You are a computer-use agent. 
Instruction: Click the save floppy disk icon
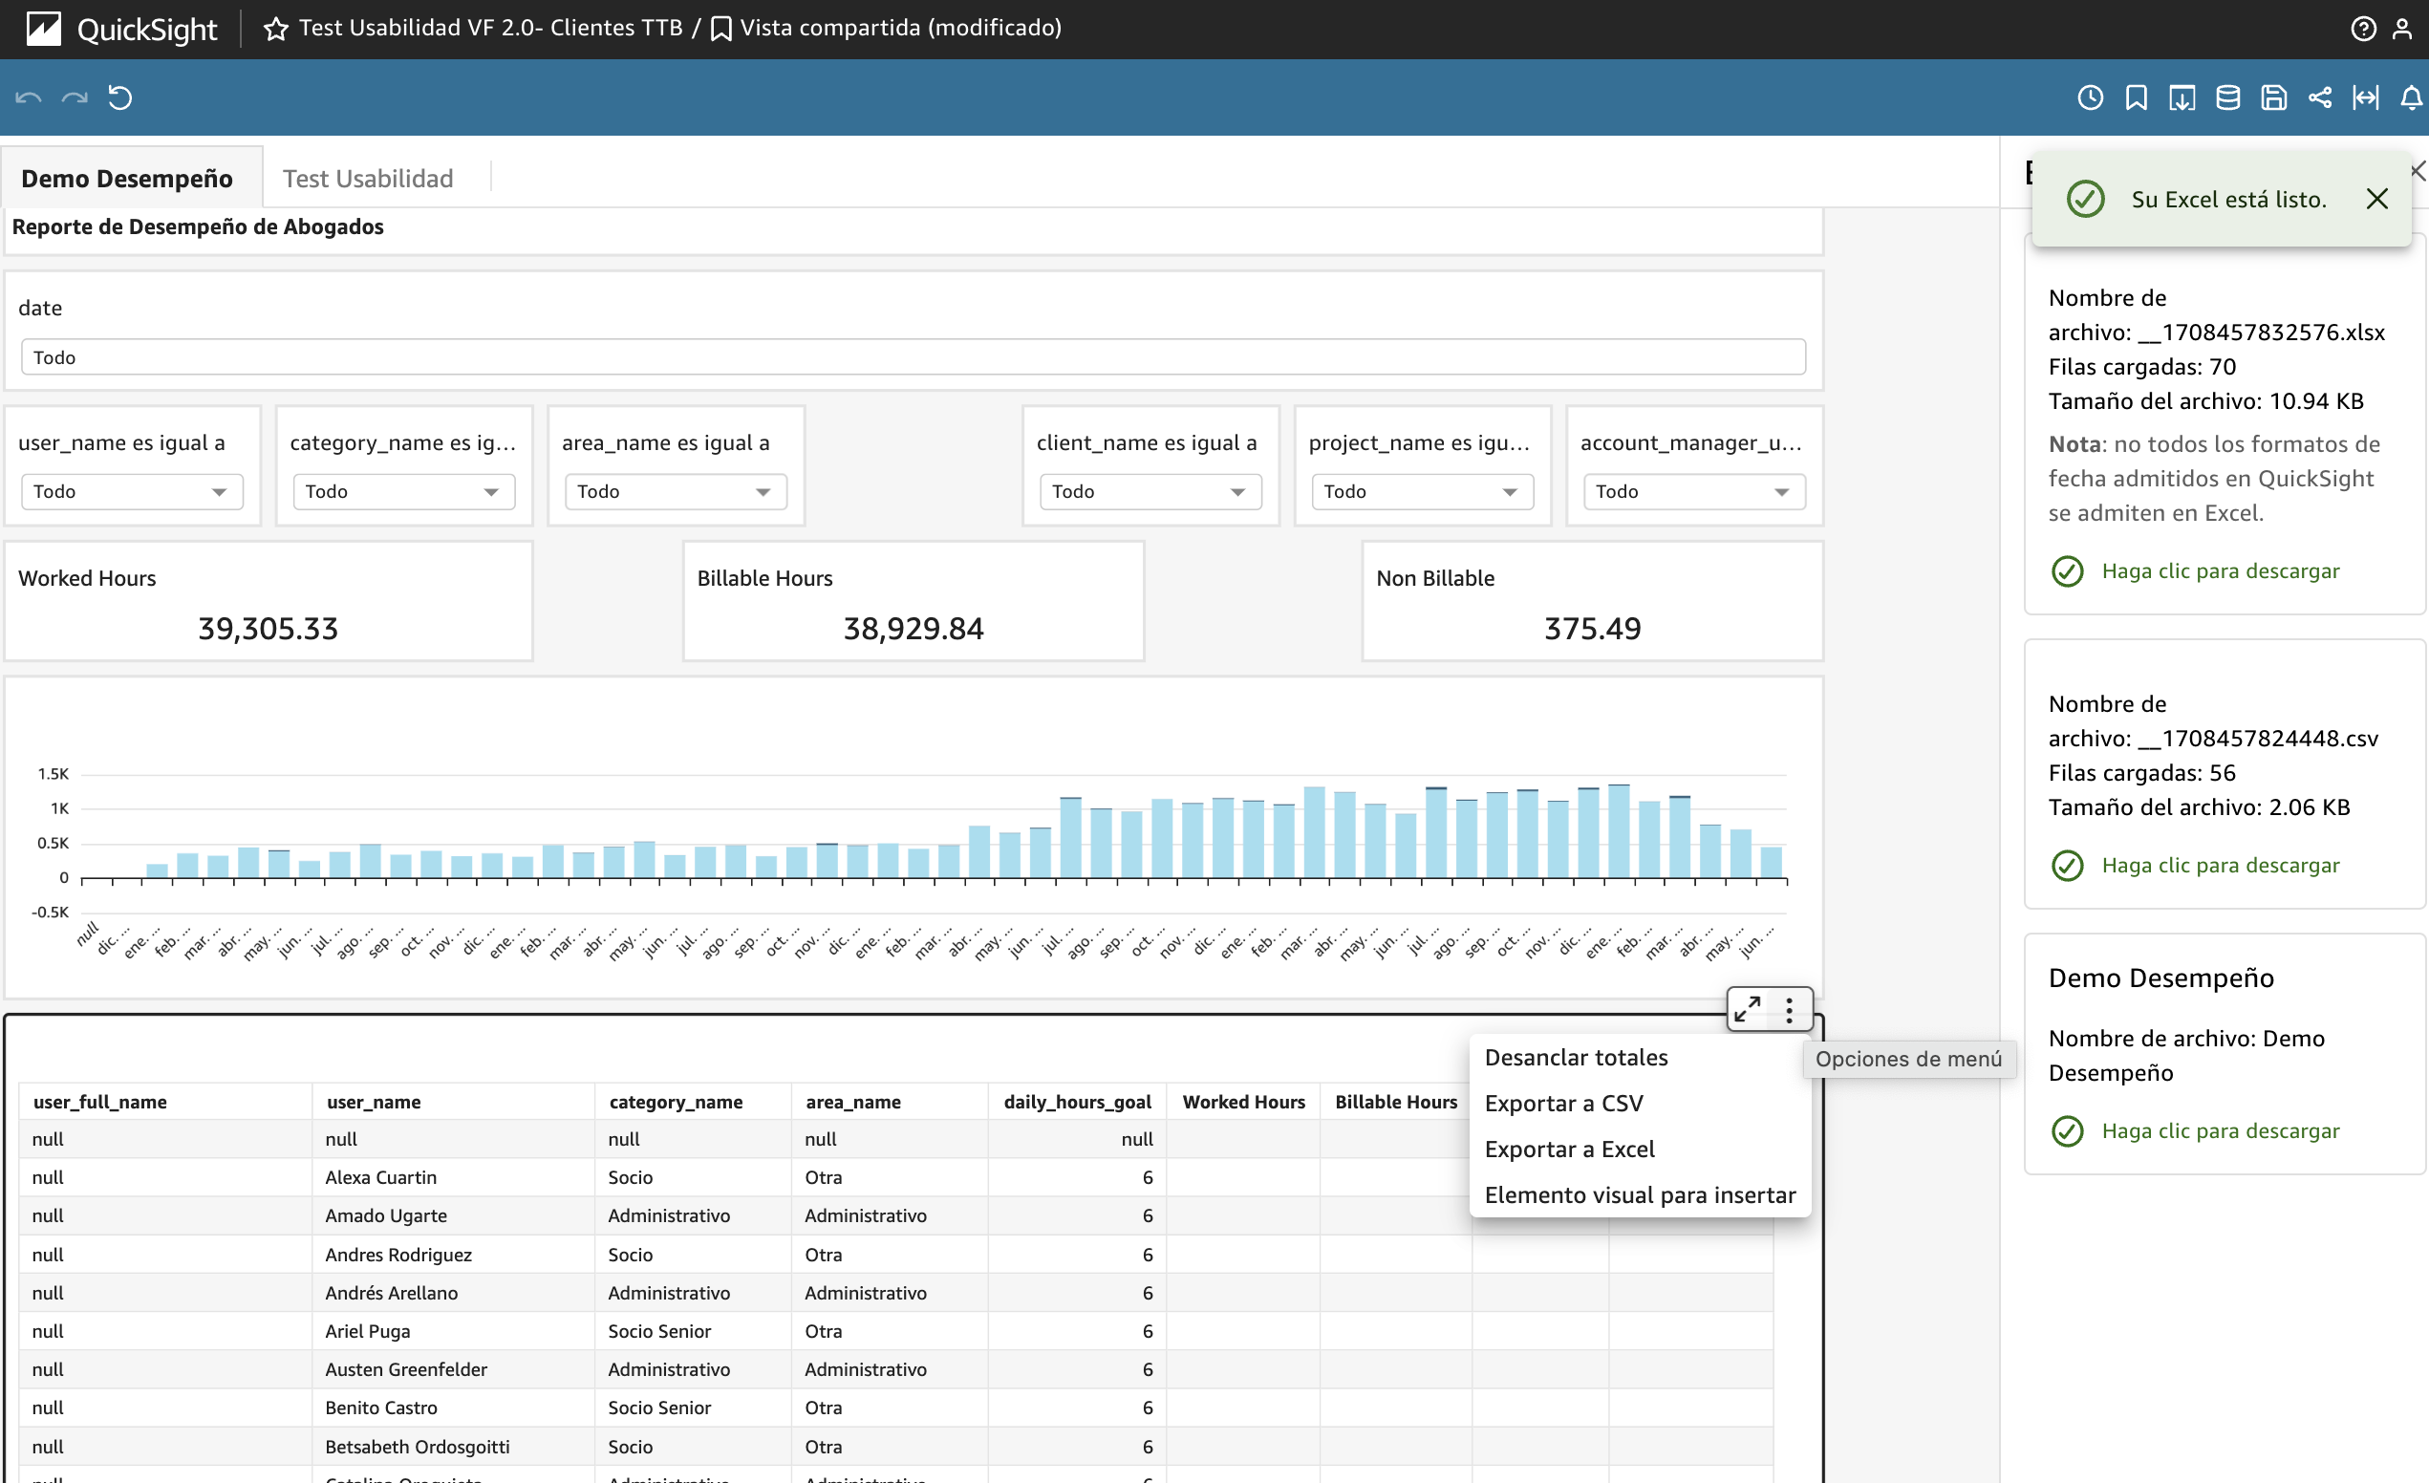(x=2274, y=97)
